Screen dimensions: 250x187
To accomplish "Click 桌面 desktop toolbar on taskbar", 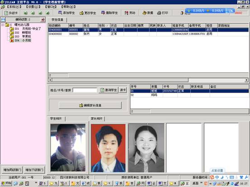I will 195,183.
